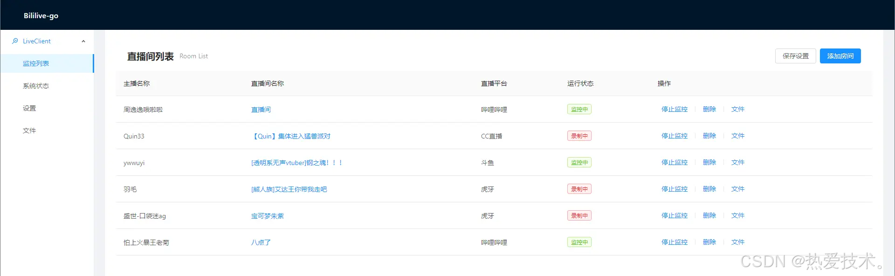Click the 录制中 status tag for Quin33
The image size is (895, 276).
579,136
